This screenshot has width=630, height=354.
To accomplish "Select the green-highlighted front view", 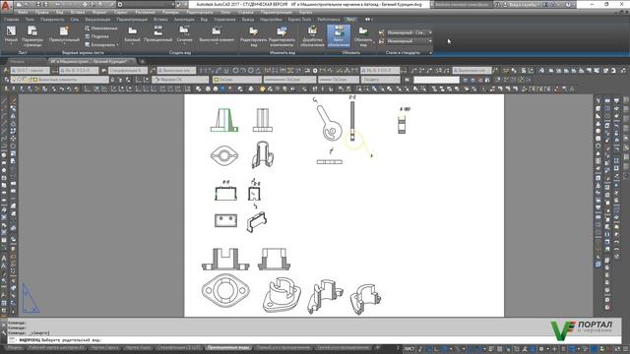I will pos(224,120).
